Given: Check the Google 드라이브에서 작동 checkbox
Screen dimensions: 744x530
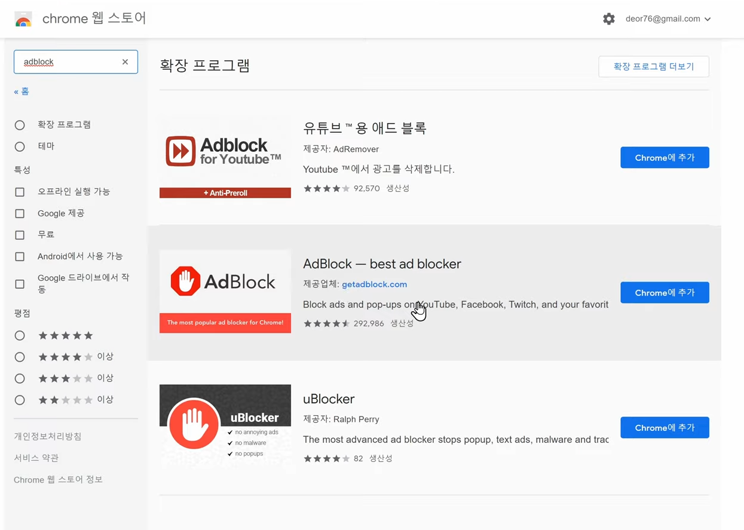Looking at the screenshot, I should (20, 284).
